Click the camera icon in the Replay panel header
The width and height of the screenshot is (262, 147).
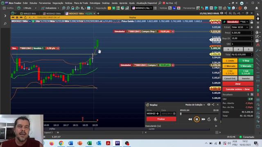click(x=209, y=105)
